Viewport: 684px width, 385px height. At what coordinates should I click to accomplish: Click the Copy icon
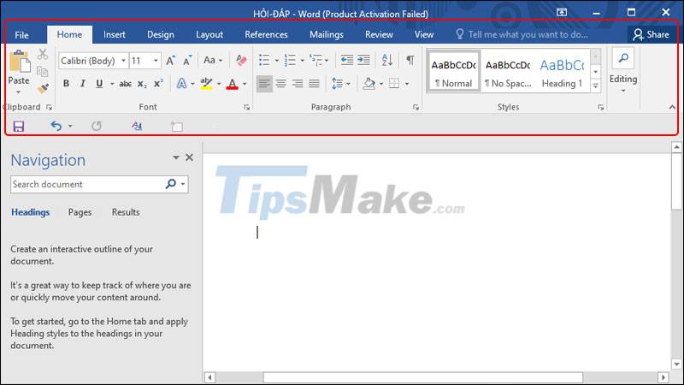[42, 71]
